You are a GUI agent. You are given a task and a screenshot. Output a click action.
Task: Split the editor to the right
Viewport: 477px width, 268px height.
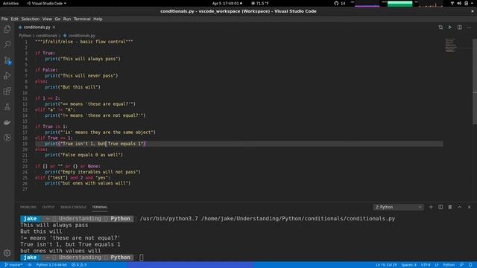tap(460, 28)
